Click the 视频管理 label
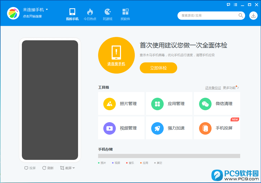The image size is (261, 183). 128,128
